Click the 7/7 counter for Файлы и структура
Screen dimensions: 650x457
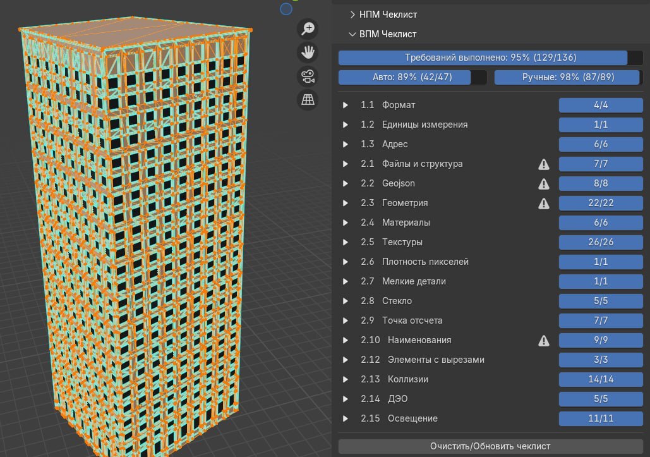coord(601,164)
